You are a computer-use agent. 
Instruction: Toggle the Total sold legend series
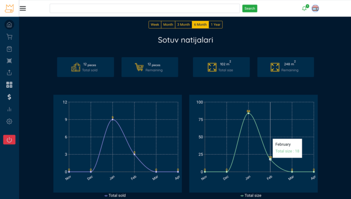point(115,195)
